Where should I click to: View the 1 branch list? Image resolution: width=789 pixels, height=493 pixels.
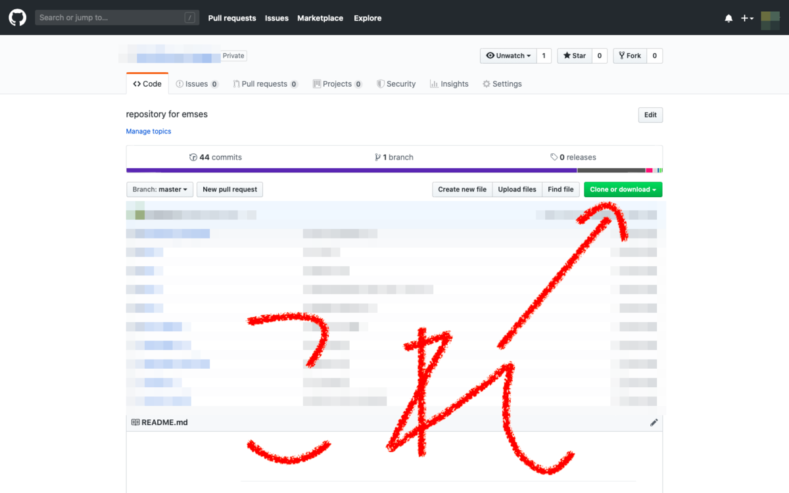[x=394, y=157]
